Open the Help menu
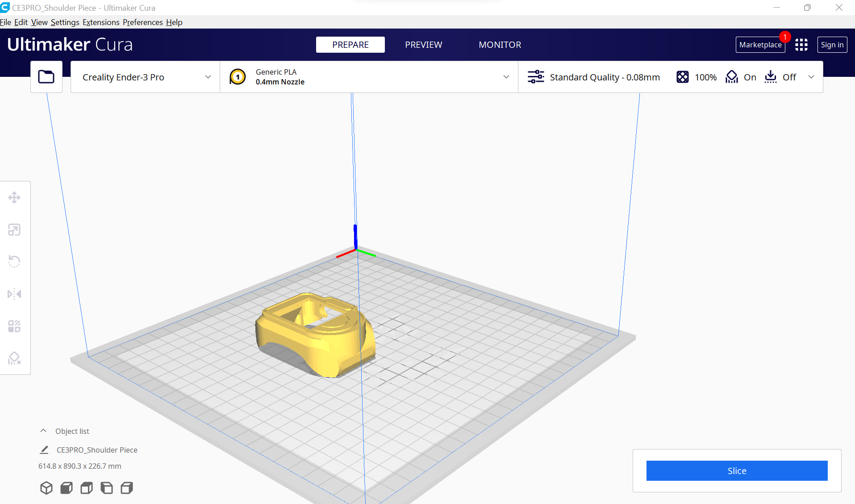 tap(174, 22)
